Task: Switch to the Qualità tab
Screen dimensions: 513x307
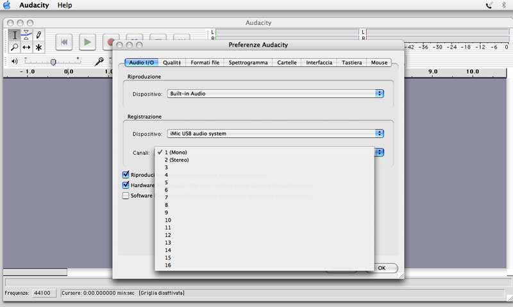Action: coord(172,62)
